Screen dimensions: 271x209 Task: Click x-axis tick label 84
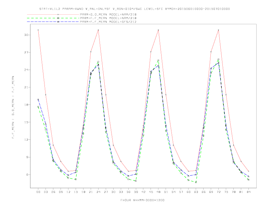[248, 192]
